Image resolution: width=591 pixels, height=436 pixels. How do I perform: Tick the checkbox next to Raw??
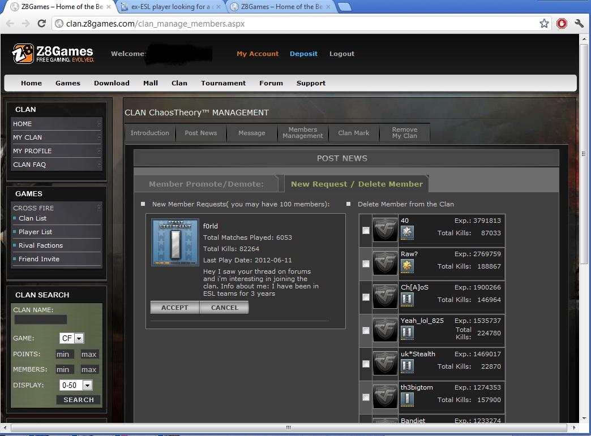(x=366, y=264)
